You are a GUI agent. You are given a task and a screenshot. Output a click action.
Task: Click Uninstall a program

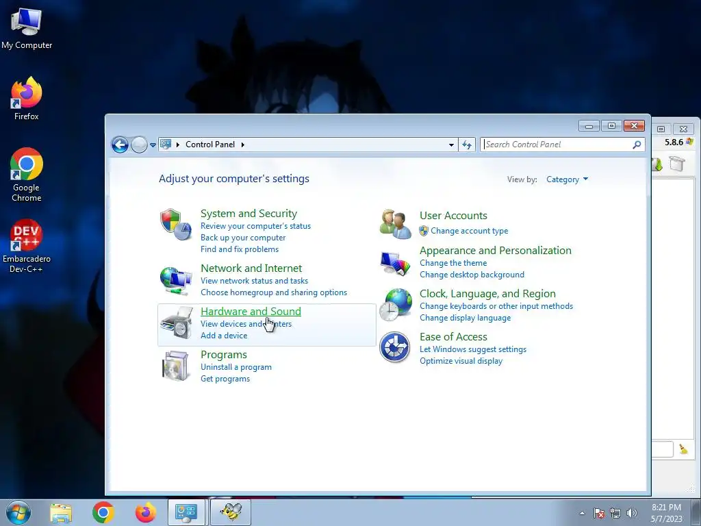[236, 367]
